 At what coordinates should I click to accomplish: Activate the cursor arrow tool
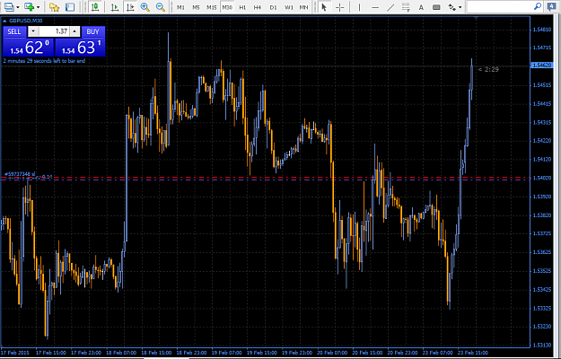[324, 7]
